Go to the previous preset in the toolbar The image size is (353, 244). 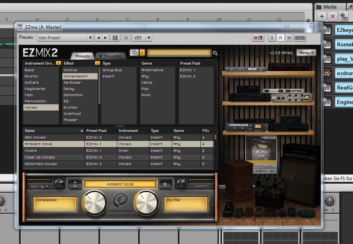click(x=98, y=38)
